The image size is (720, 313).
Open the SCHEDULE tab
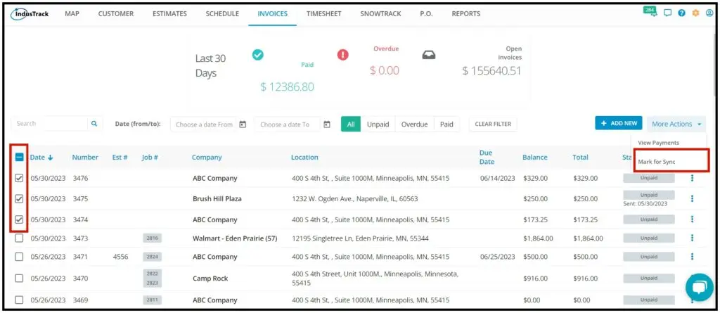[222, 14]
